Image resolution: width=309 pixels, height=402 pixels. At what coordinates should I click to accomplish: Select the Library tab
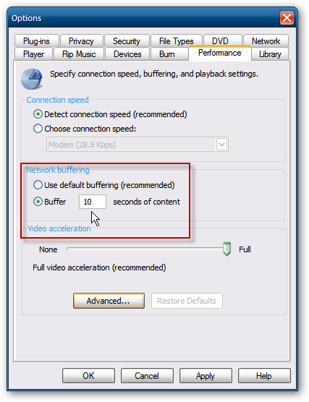[270, 54]
